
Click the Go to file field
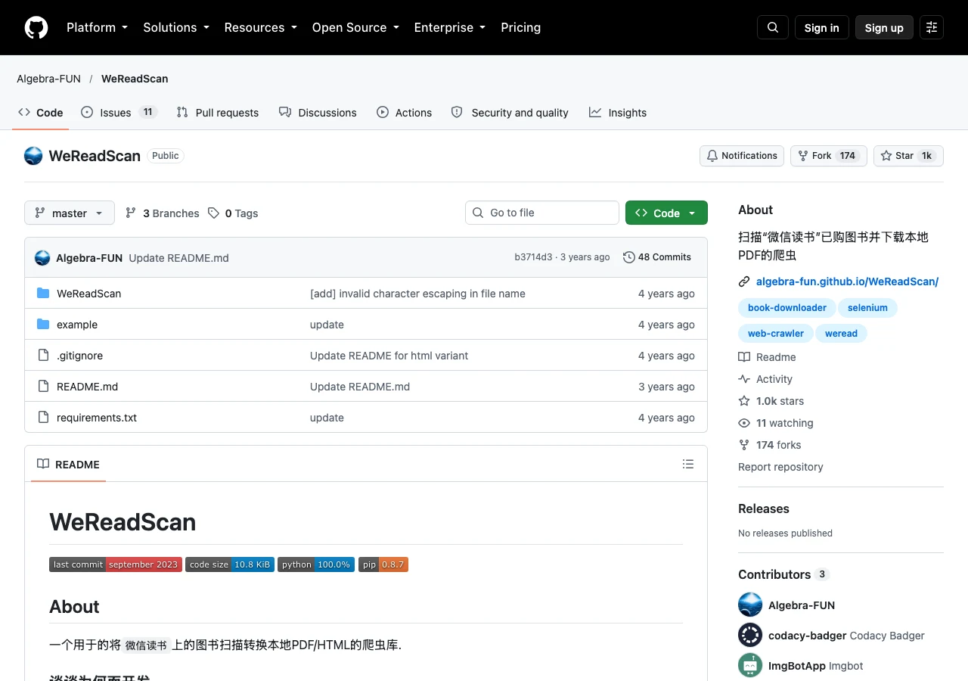(542, 213)
